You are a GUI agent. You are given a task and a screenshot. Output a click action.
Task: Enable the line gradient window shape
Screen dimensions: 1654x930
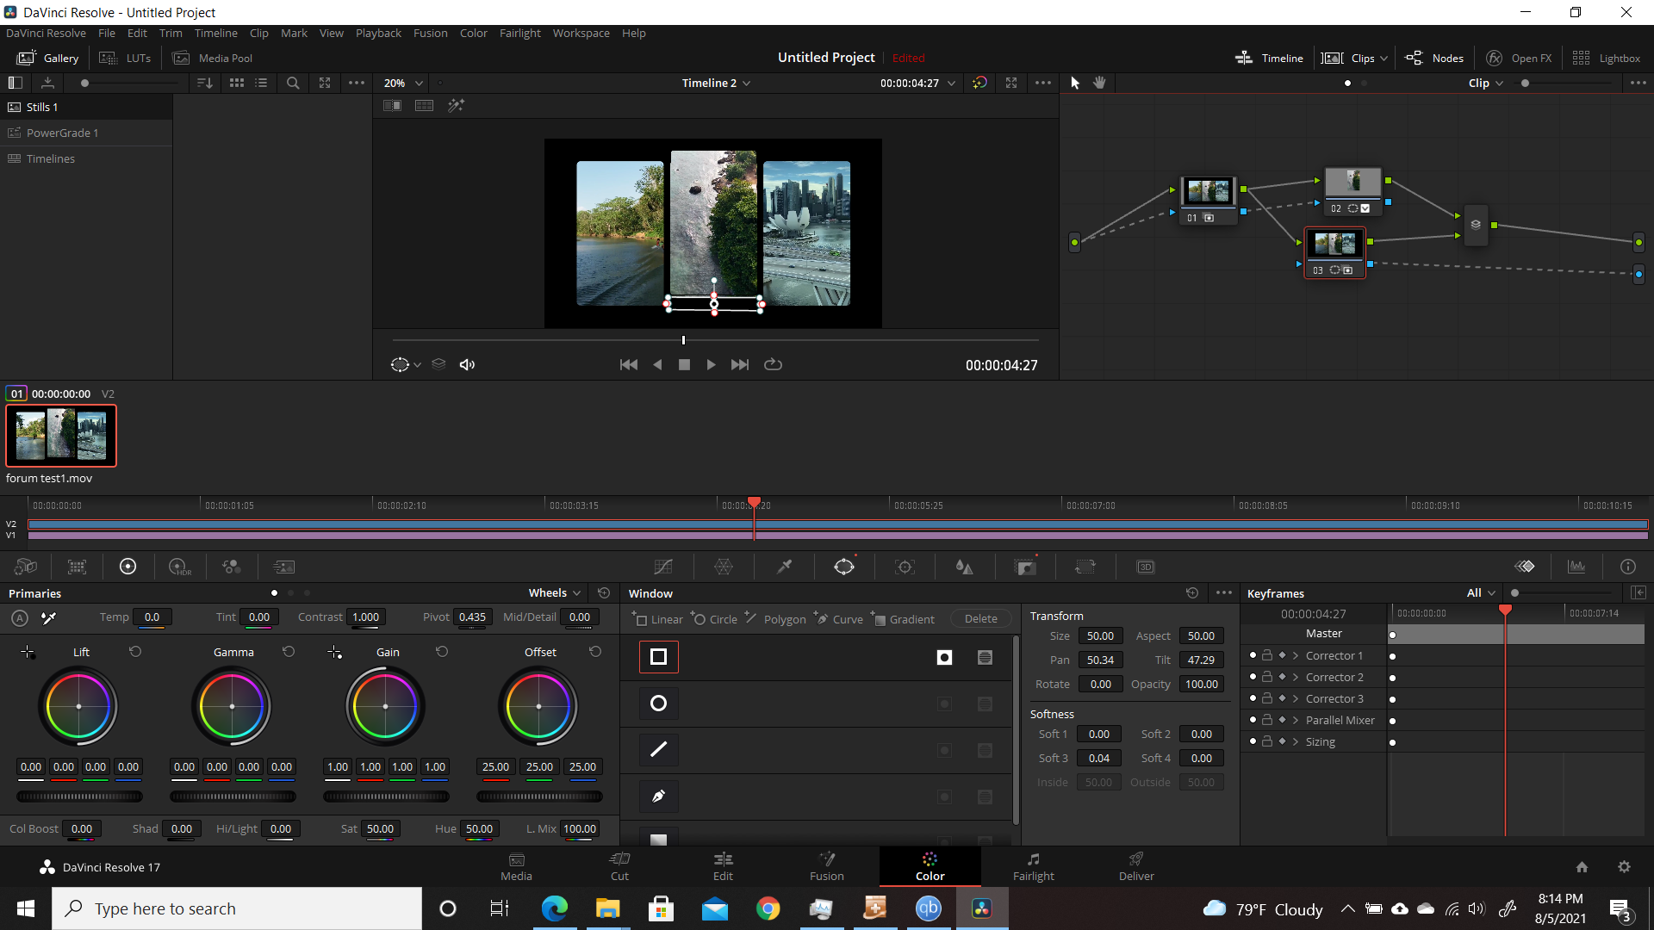tap(658, 750)
